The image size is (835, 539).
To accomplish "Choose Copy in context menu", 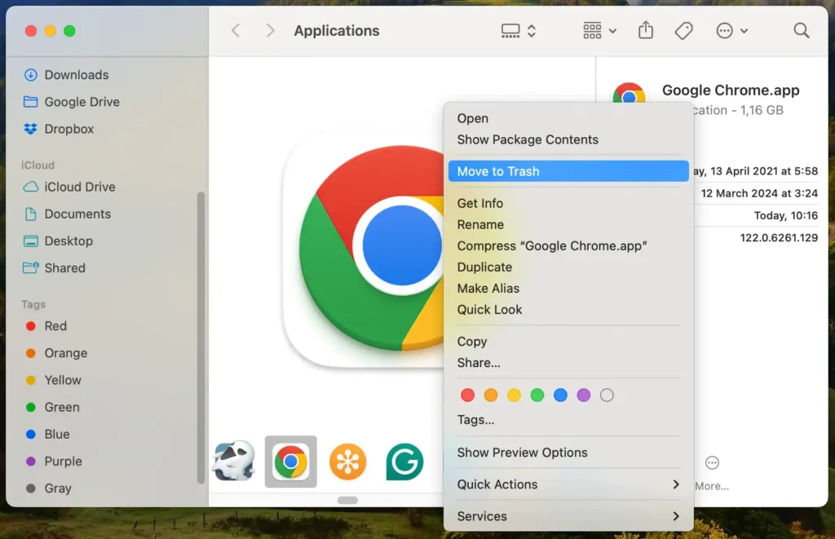I will pyautogui.click(x=568, y=342).
